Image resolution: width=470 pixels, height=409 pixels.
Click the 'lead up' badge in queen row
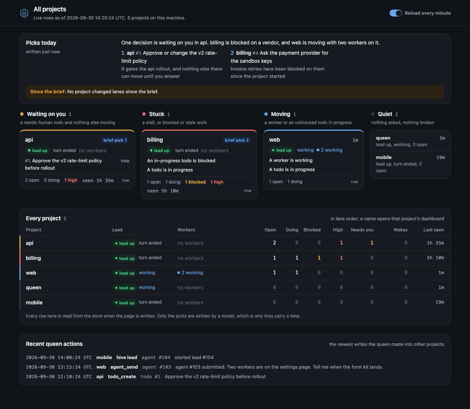(124, 288)
